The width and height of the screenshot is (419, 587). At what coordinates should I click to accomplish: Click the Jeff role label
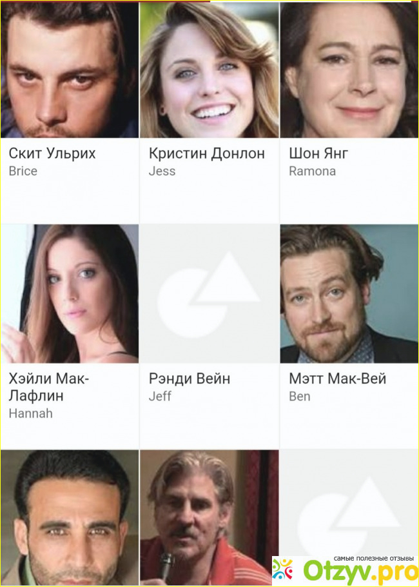pos(160,397)
